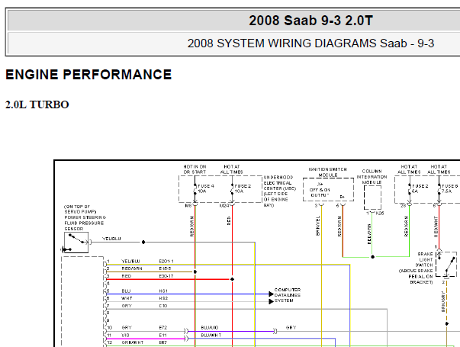The height and width of the screenshot is (347, 460).
Task: Click the 'FUSE 2 5A' label
Action: coord(420,188)
